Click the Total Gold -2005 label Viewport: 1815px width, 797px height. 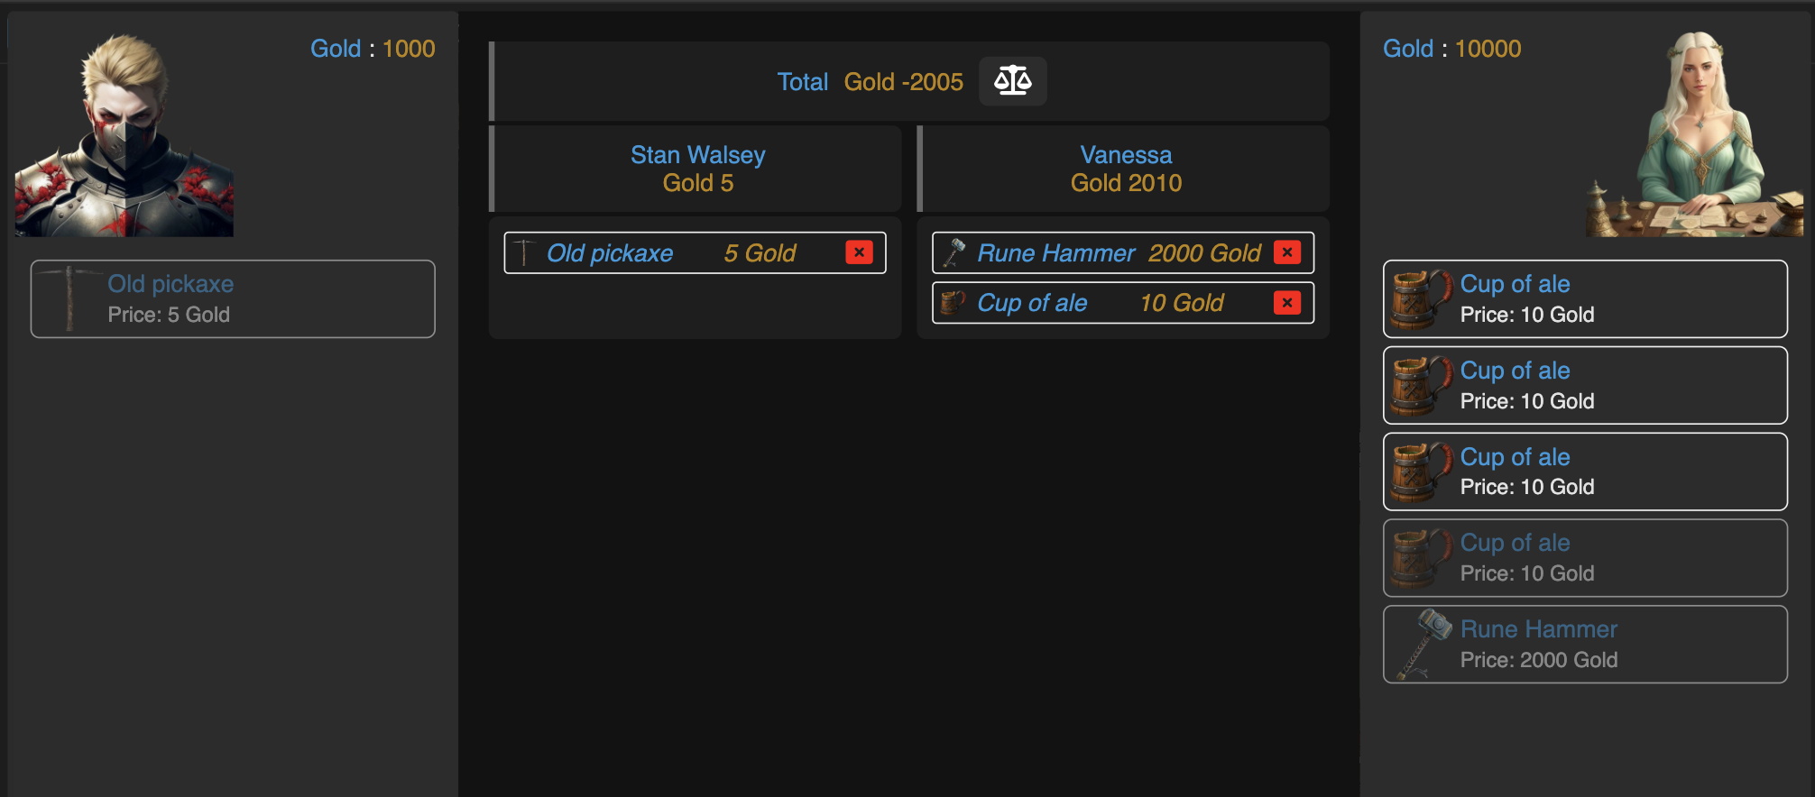870,82
